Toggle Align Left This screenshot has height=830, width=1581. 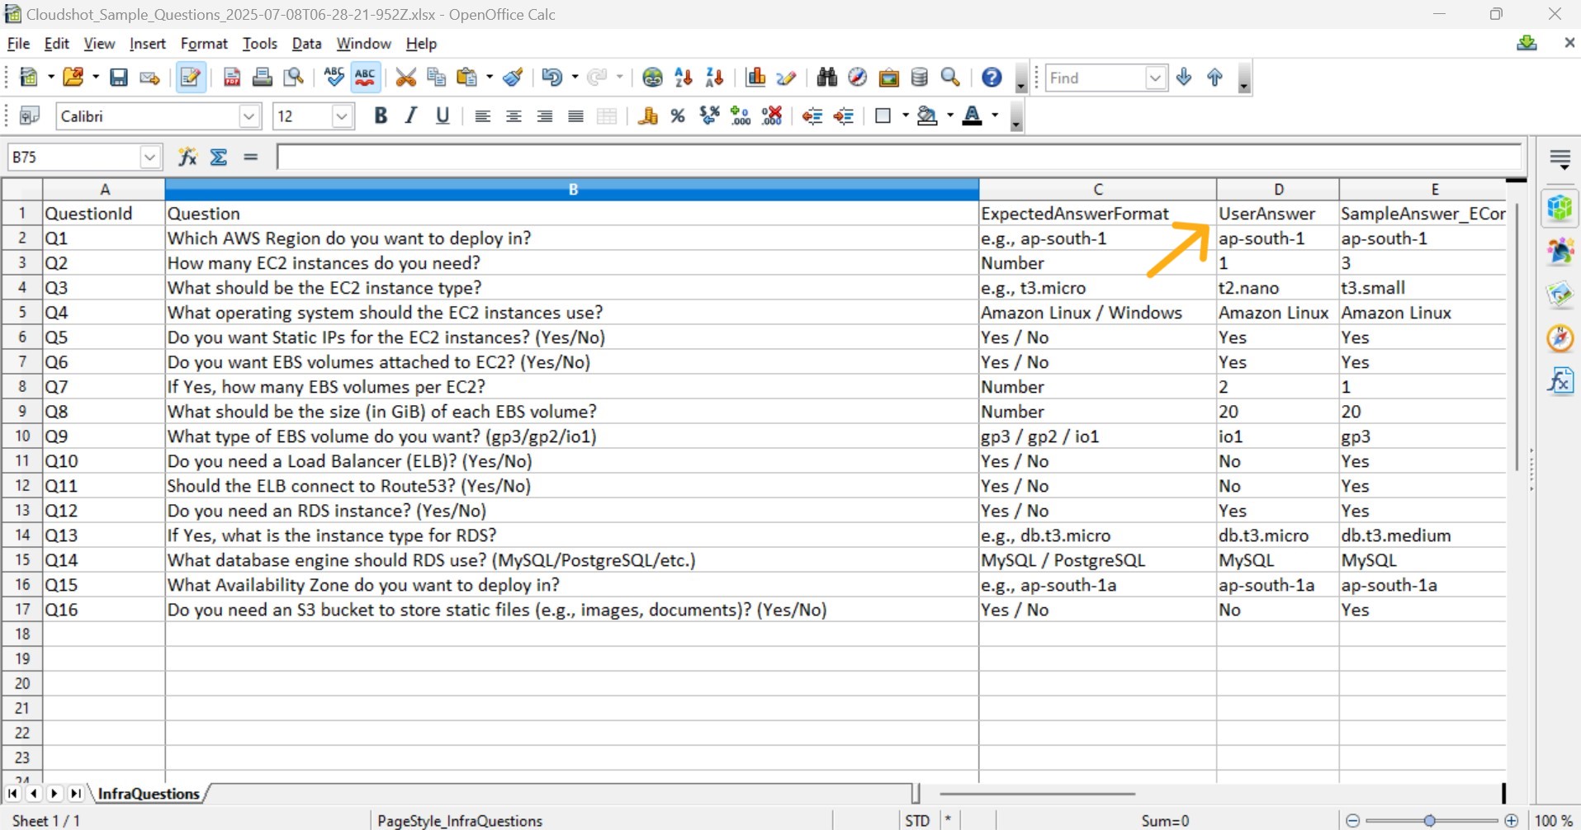482,116
